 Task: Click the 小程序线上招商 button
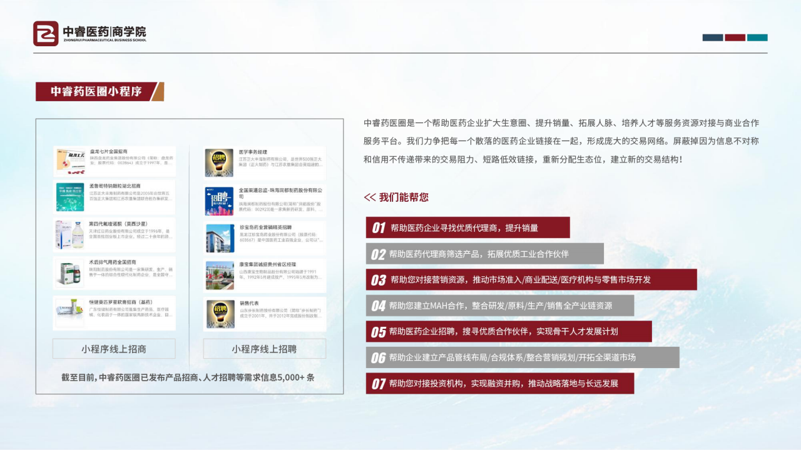(114, 349)
